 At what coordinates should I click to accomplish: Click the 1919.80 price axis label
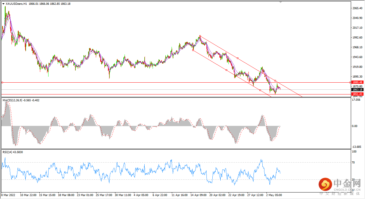(358, 67)
